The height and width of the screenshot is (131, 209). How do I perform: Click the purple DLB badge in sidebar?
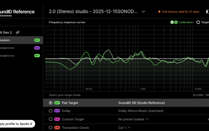click(x=37, y=48)
